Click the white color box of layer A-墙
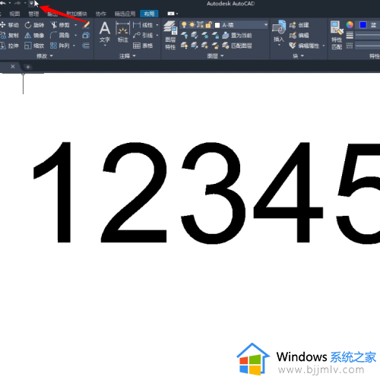This screenshot has width=380, height=380. click(217, 25)
